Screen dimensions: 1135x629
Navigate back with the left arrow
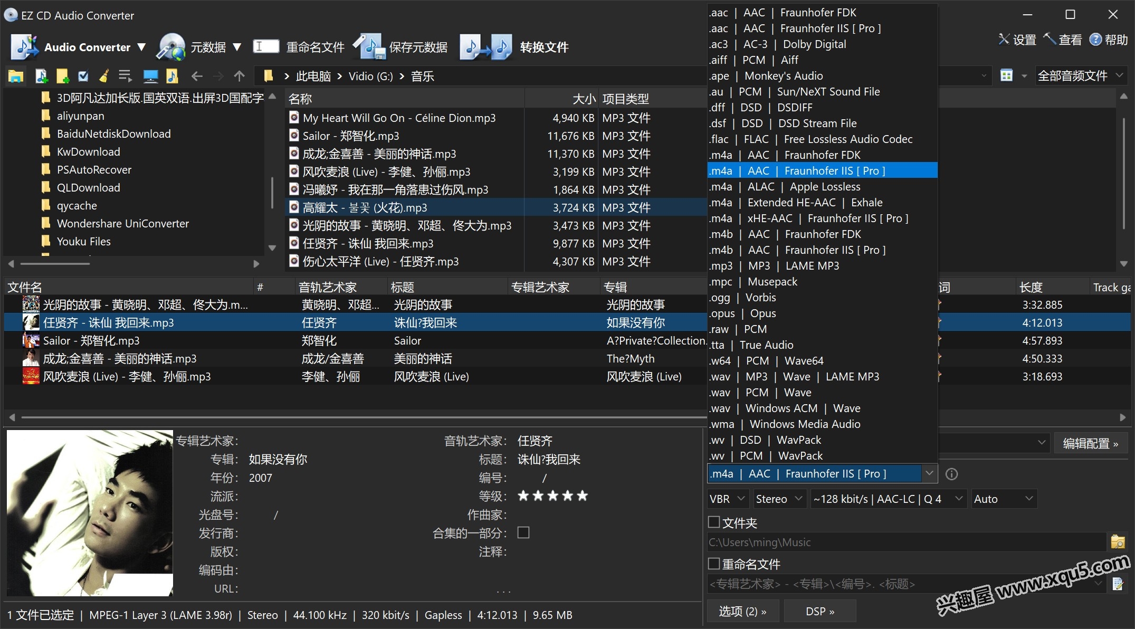[197, 77]
